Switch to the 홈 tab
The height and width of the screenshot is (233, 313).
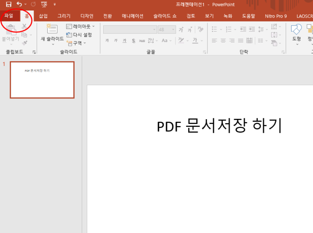click(27, 16)
